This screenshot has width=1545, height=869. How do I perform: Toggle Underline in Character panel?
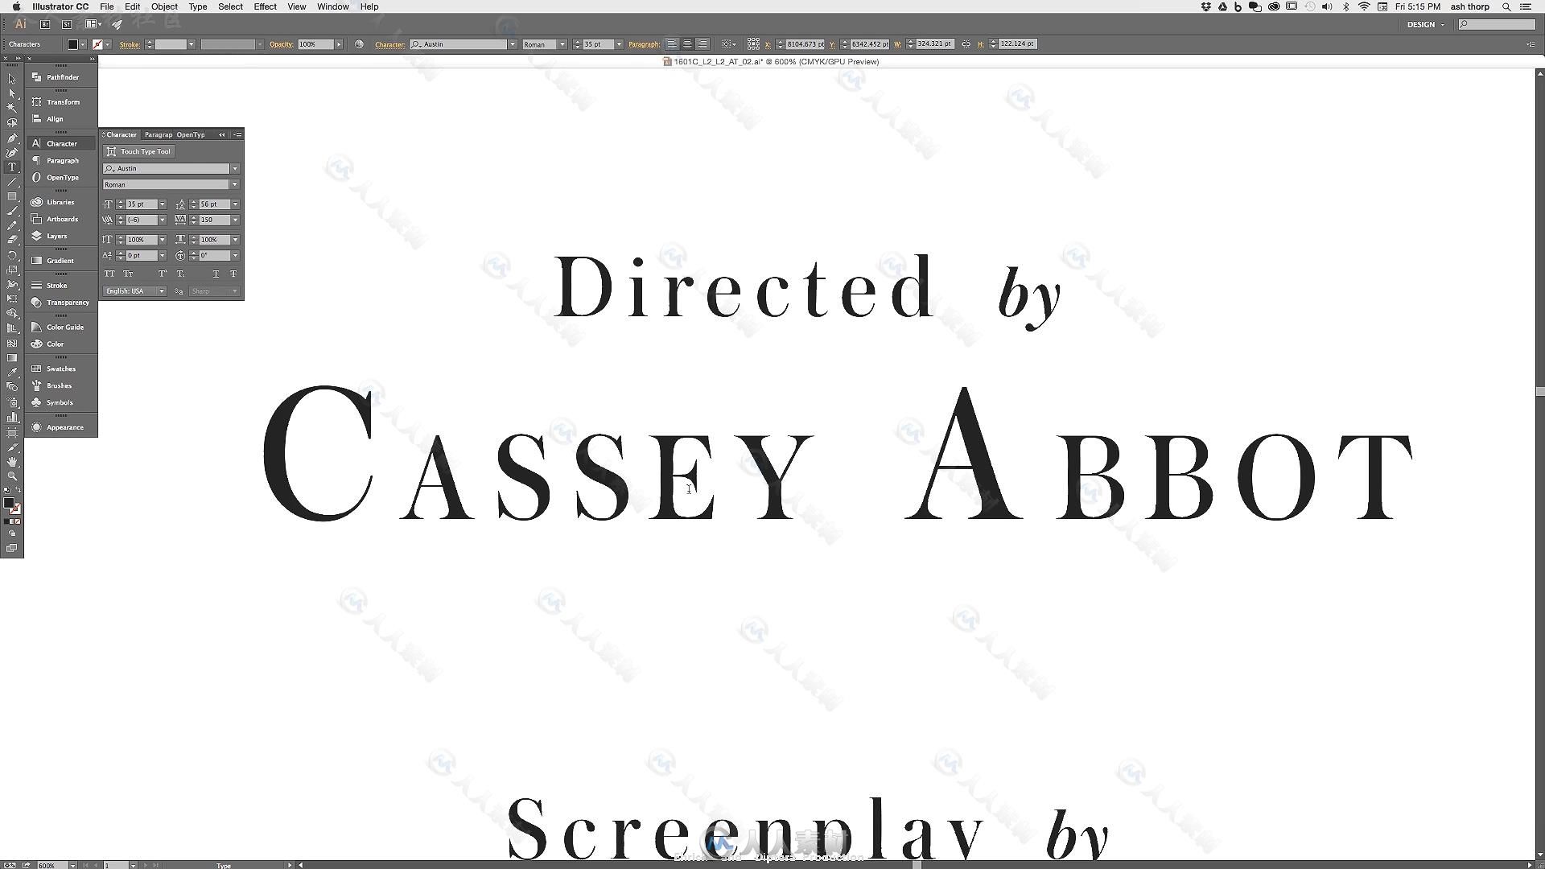[x=216, y=274]
